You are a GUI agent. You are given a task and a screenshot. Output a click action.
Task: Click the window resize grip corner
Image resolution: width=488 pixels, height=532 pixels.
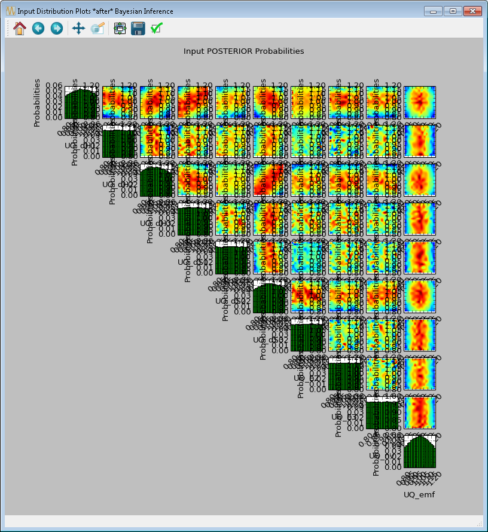coord(479,524)
